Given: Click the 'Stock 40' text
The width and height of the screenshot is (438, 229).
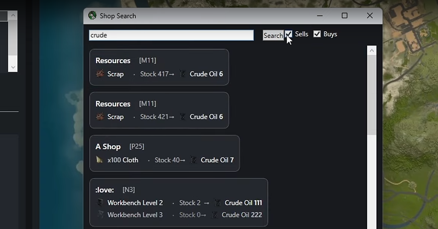Looking at the screenshot, I should pyautogui.click(x=167, y=160).
